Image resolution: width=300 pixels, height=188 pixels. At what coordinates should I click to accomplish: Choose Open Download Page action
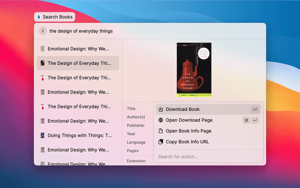tap(189, 120)
